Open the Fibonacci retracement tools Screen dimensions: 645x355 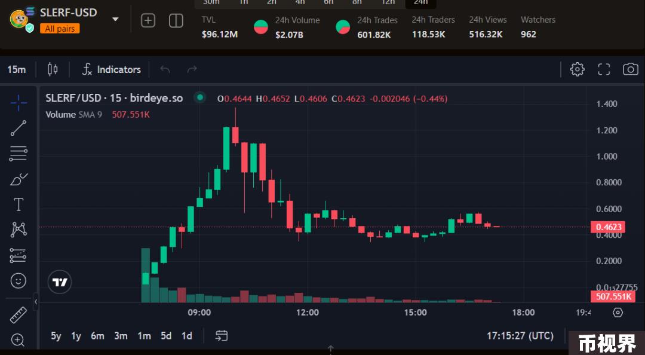tap(19, 153)
